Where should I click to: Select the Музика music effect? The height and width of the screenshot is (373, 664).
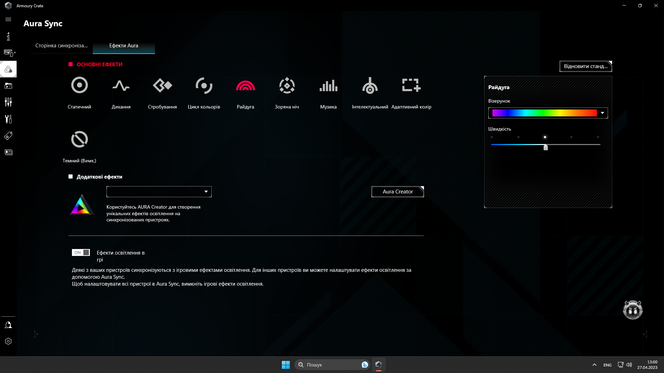tap(328, 93)
